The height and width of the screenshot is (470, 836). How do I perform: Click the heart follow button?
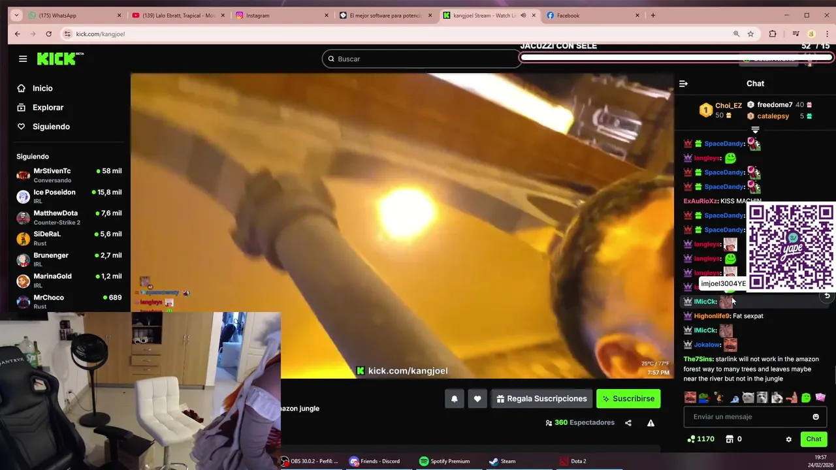[477, 399]
